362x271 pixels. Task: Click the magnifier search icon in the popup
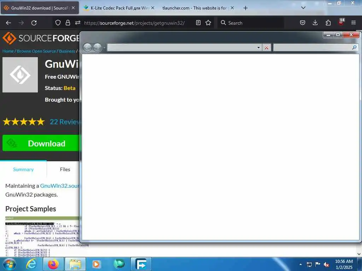click(x=354, y=48)
